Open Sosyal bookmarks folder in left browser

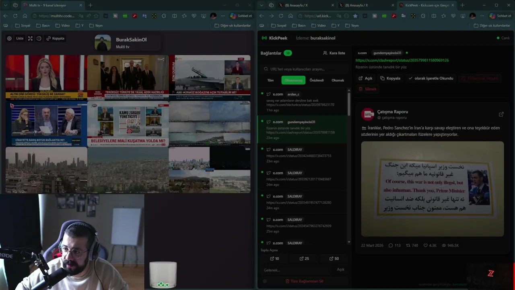pyautogui.click(x=23, y=25)
